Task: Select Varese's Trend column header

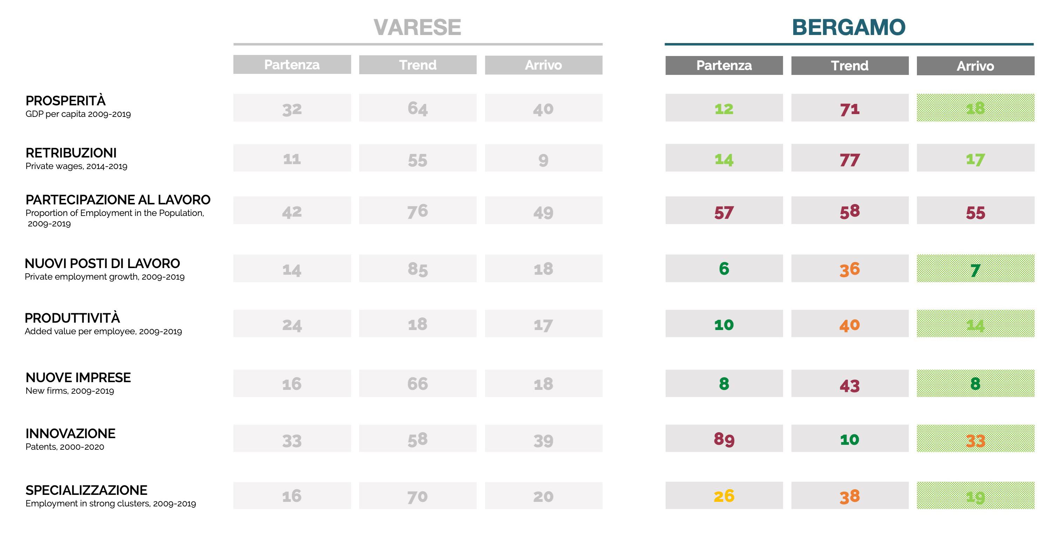Action: click(x=417, y=65)
